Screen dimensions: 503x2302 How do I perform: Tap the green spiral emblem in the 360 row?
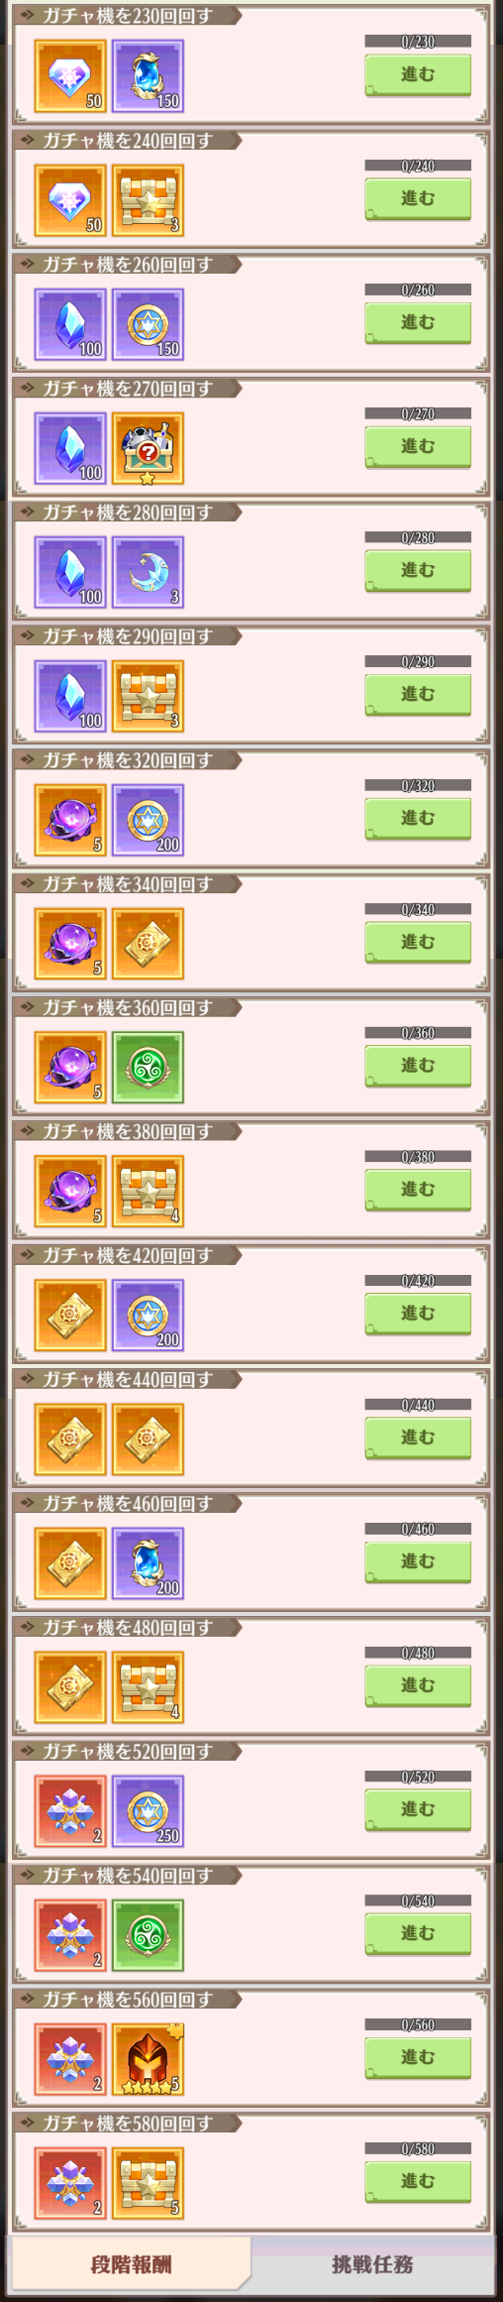point(148,1067)
